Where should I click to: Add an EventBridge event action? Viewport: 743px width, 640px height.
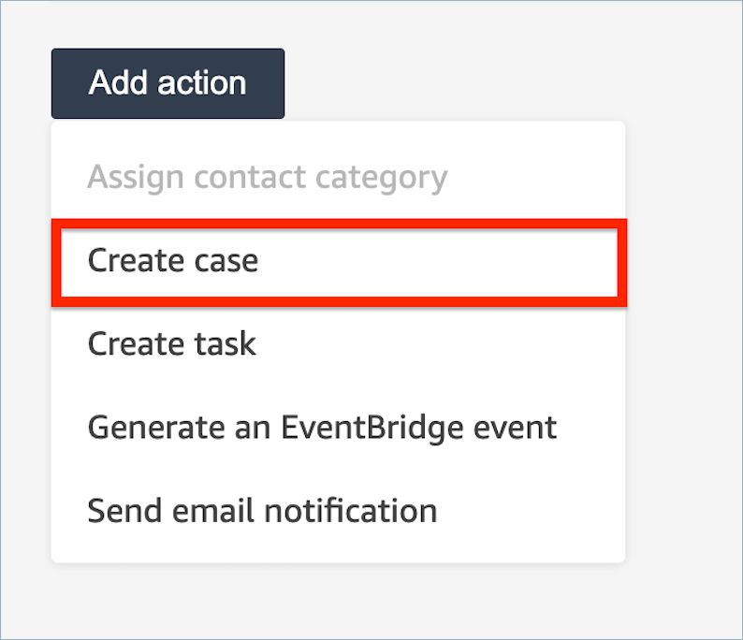[x=322, y=428]
